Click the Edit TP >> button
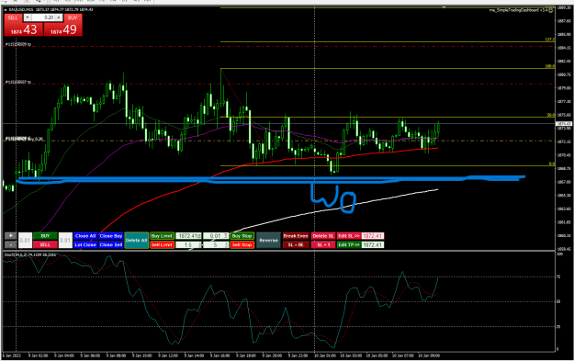The width and height of the screenshot is (574, 361). [349, 244]
